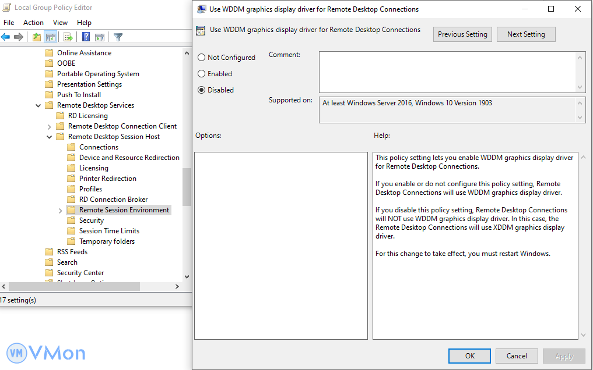This screenshot has height=370, width=593.
Task: Open Help using the question mark icon
Action: [86, 37]
